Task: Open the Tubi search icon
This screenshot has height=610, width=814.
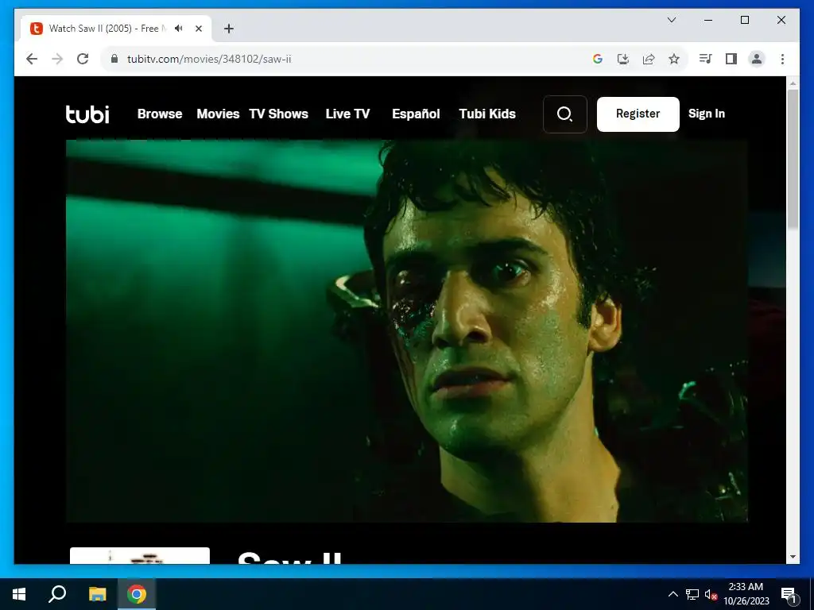Action: (565, 114)
